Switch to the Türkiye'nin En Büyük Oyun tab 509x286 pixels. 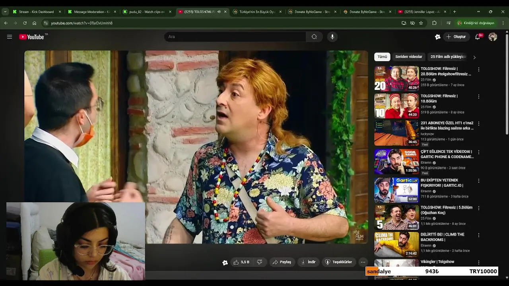[257, 12]
